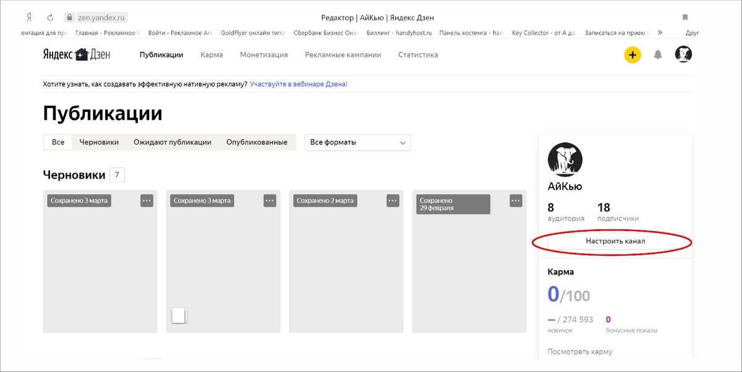Open the Войти - Рекламное bookmark
Screen dimensions: 742x372
click(x=180, y=33)
